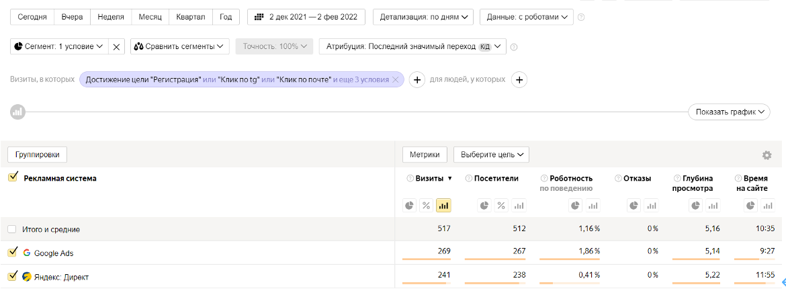
Task: Switch Визиты column to percent view
Action: (426, 205)
